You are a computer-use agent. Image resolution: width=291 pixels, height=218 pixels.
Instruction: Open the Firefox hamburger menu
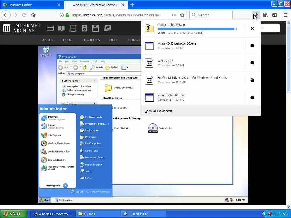click(285, 15)
